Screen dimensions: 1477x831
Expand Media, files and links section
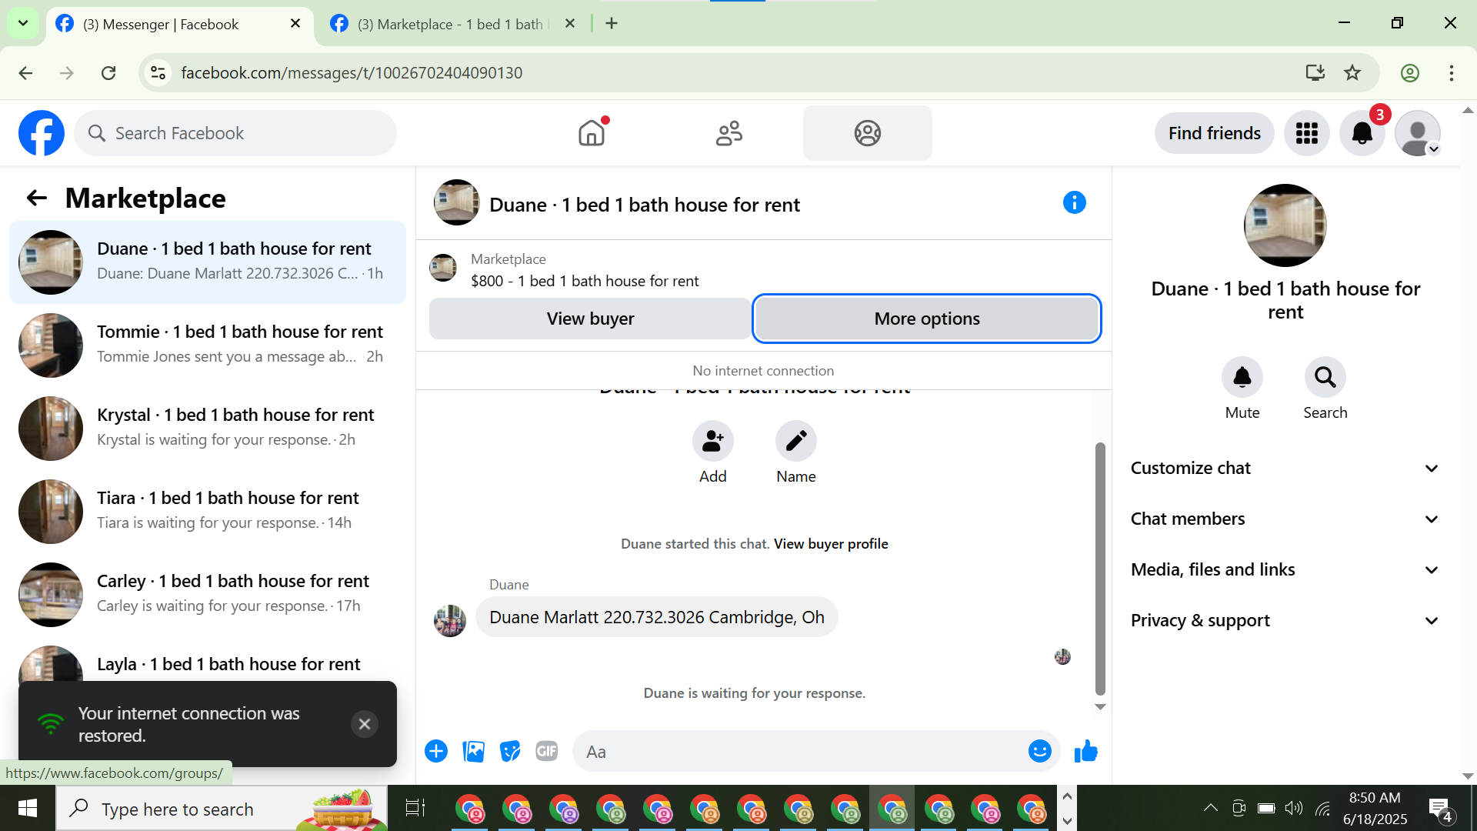click(1285, 569)
